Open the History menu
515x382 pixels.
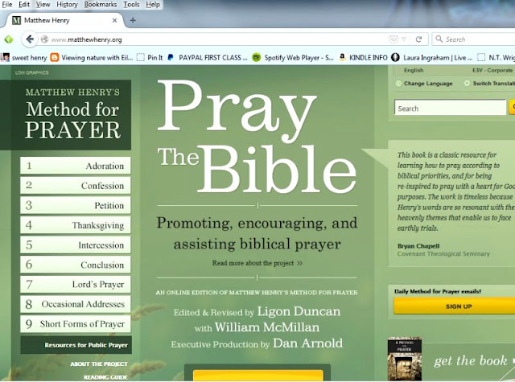pyautogui.click(x=67, y=4)
